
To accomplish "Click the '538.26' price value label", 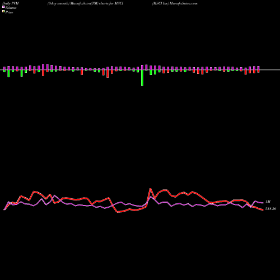I will click(270, 209).
